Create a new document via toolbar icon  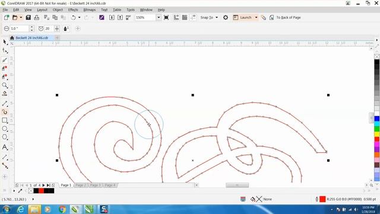click(7, 17)
